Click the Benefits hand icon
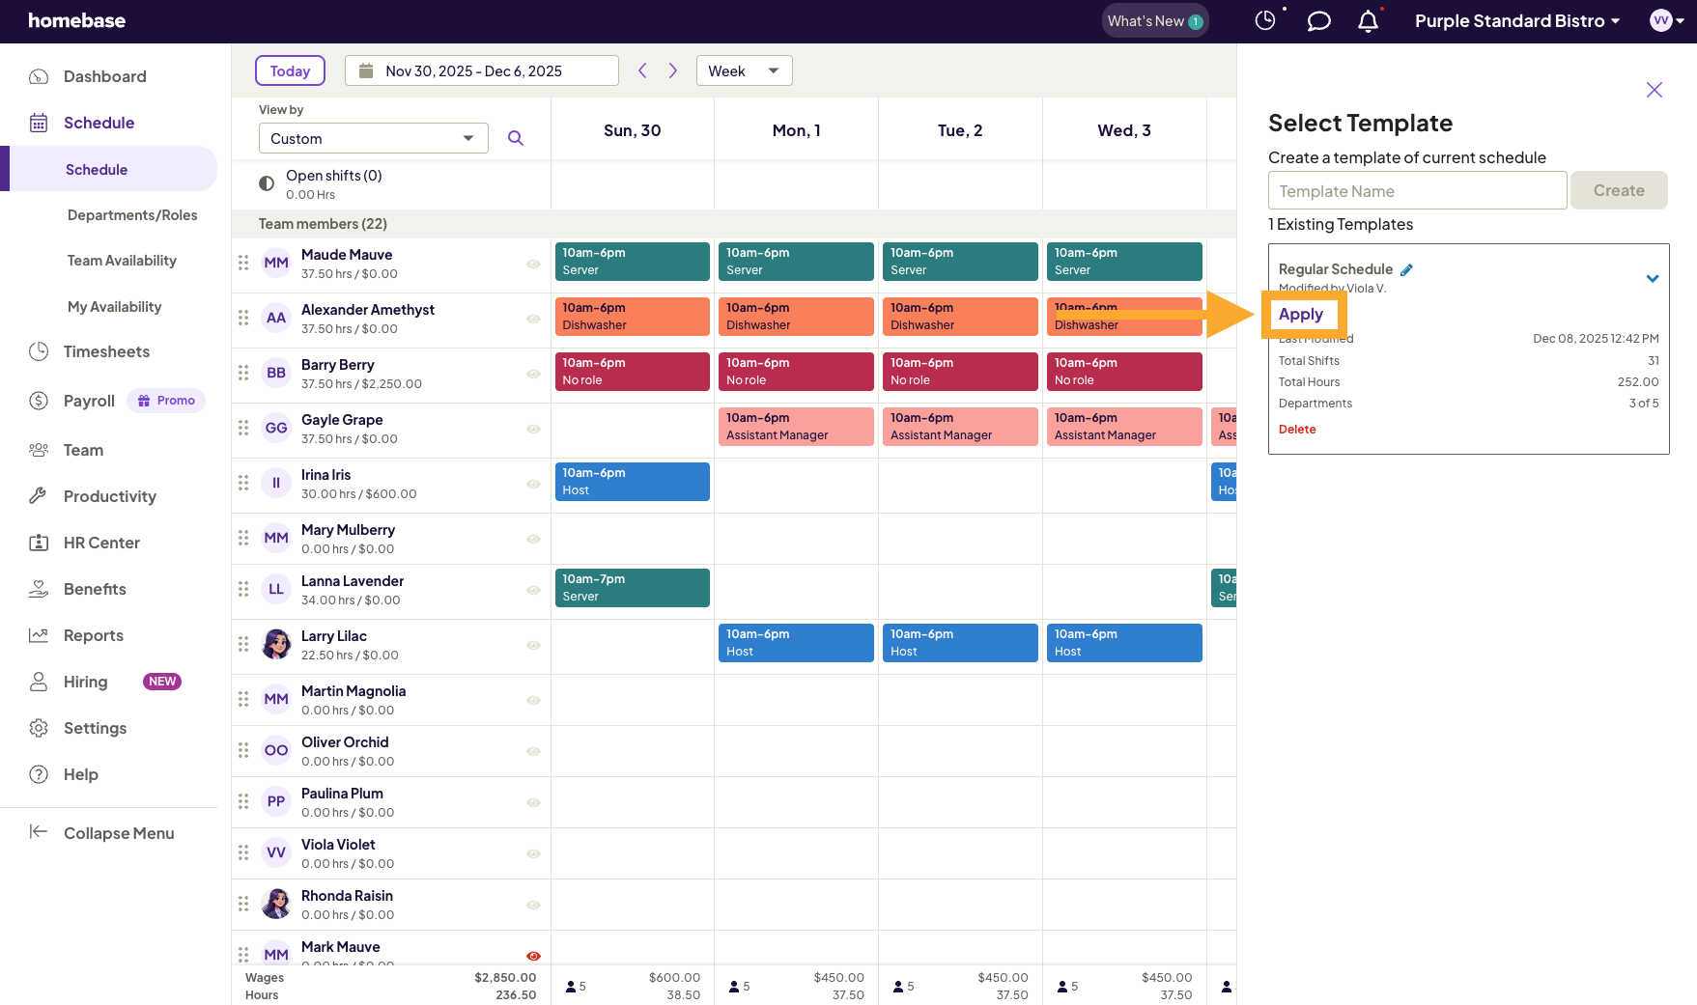The width and height of the screenshot is (1697, 1005). [39, 589]
